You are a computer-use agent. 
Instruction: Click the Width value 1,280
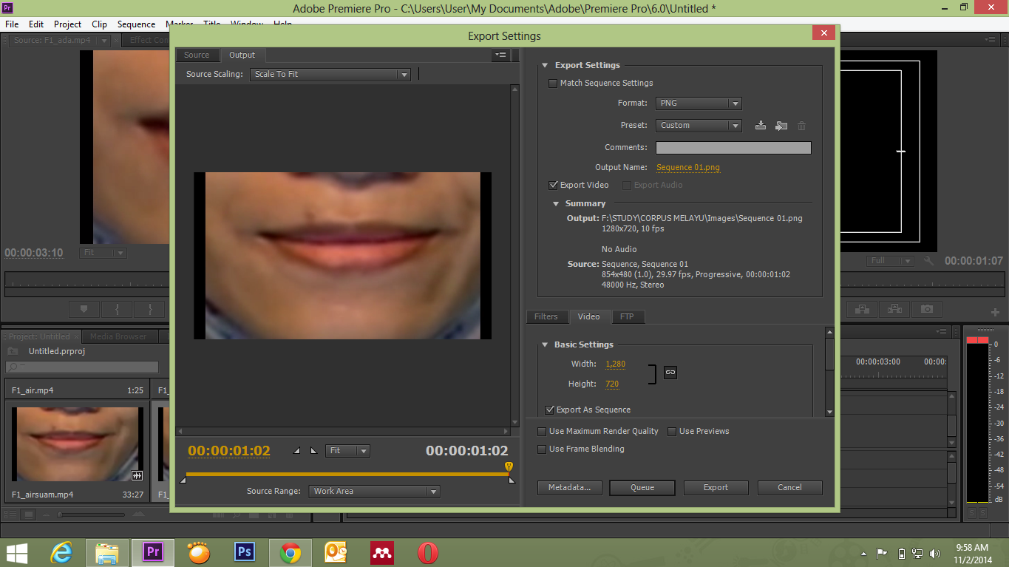[616, 364]
